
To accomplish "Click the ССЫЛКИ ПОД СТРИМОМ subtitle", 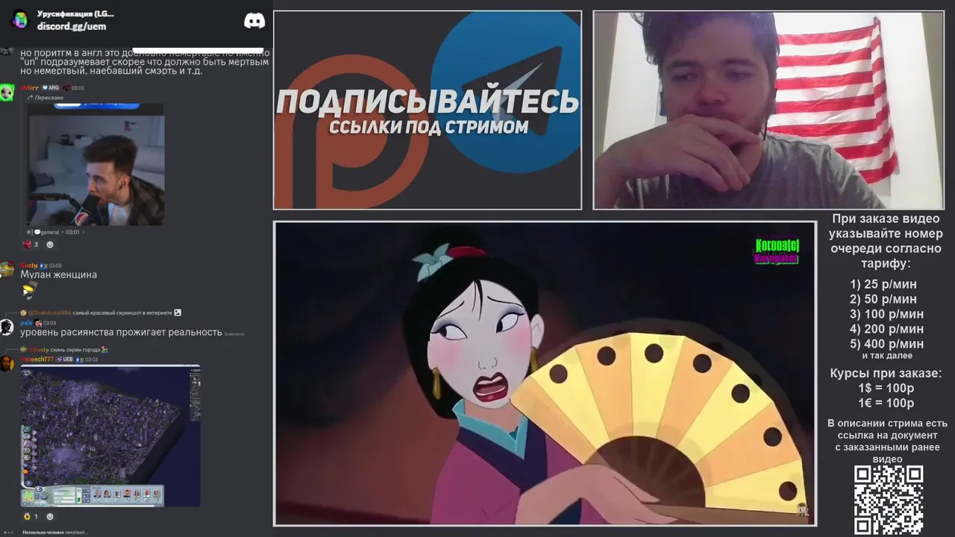I will 428,127.
